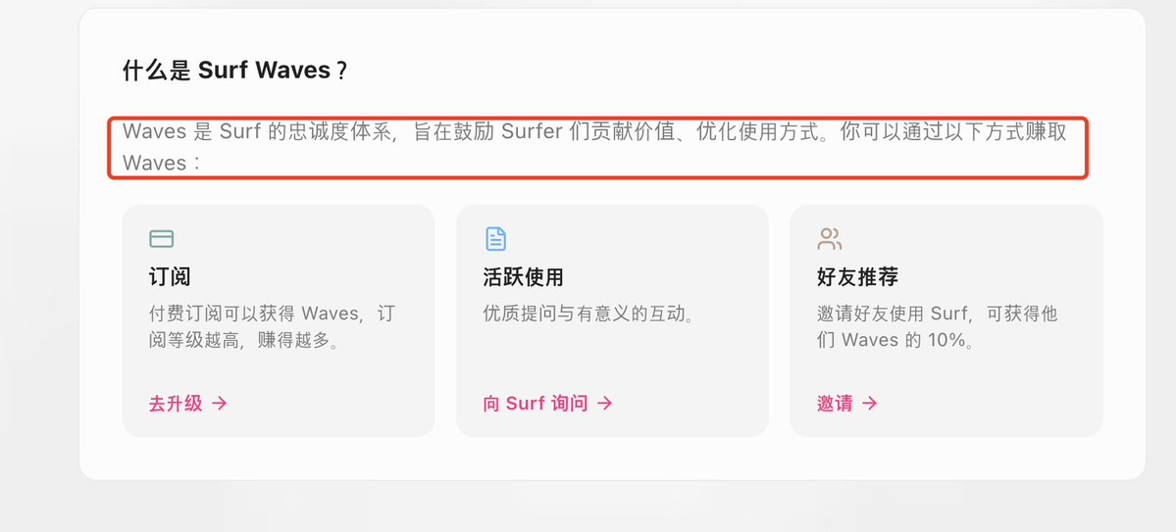Viewport: 1176px width, 532px height.
Task: Click the people icon above 好友推荐
Action: click(x=829, y=239)
